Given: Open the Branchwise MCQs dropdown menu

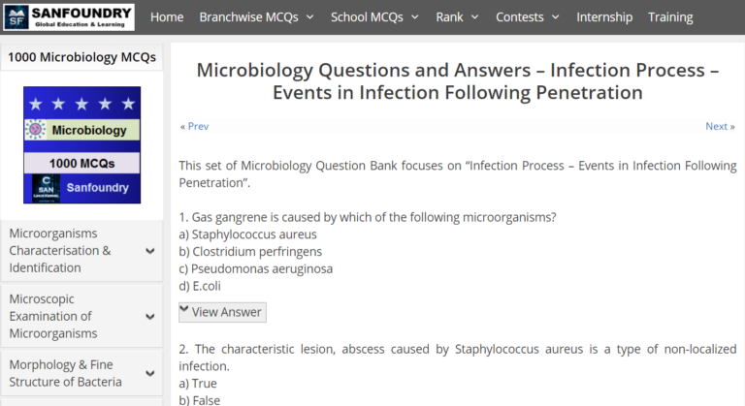Looking at the screenshot, I should [256, 16].
